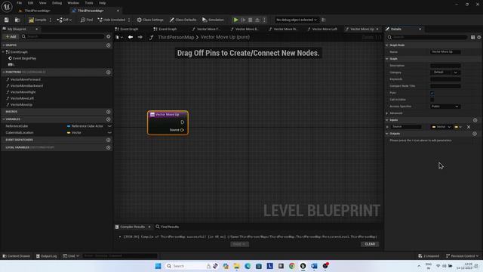
Task: Open the Content Drawer
Action: pyautogui.click(x=16, y=256)
